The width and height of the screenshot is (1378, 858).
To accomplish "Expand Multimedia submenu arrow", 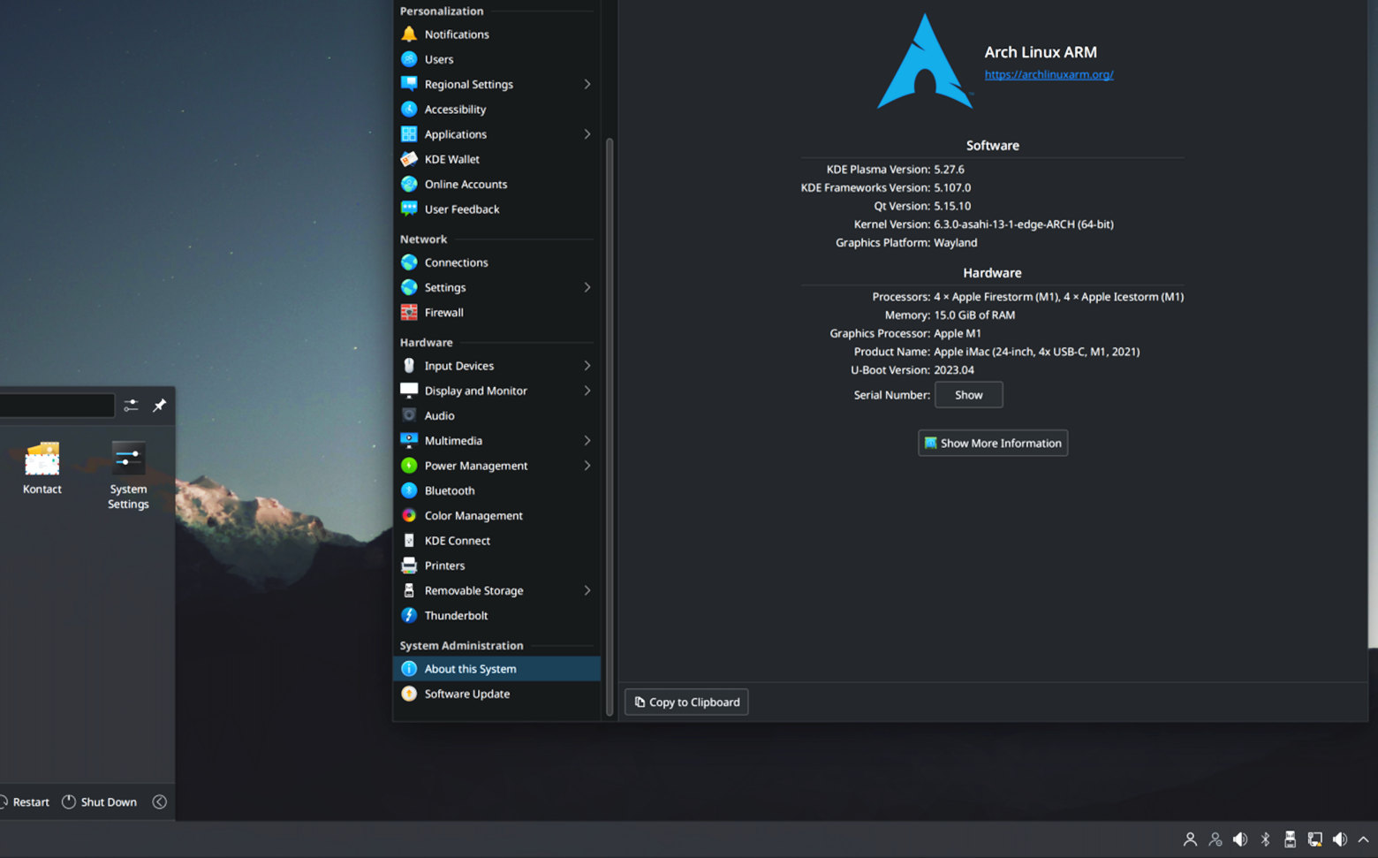I will (x=587, y=441).
